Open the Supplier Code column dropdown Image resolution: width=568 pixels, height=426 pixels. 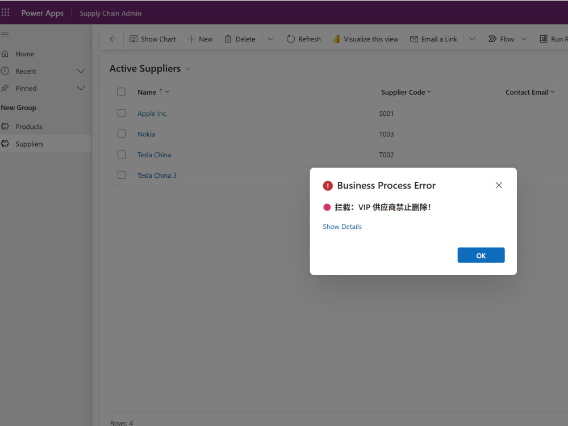[429, 92]
